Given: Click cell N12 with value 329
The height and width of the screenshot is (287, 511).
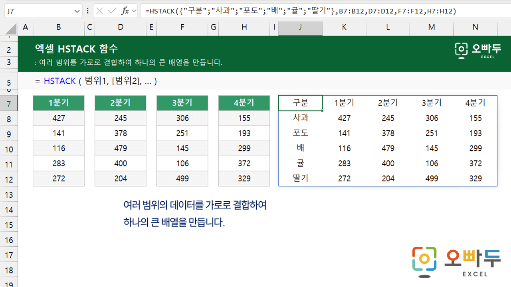Looking at the screenshot, I should pyautogui.click(x=475, y=179).
